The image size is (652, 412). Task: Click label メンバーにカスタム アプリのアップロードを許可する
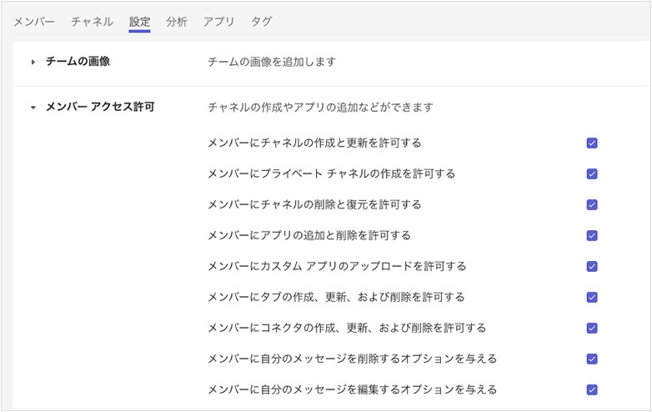coord(337,267)
